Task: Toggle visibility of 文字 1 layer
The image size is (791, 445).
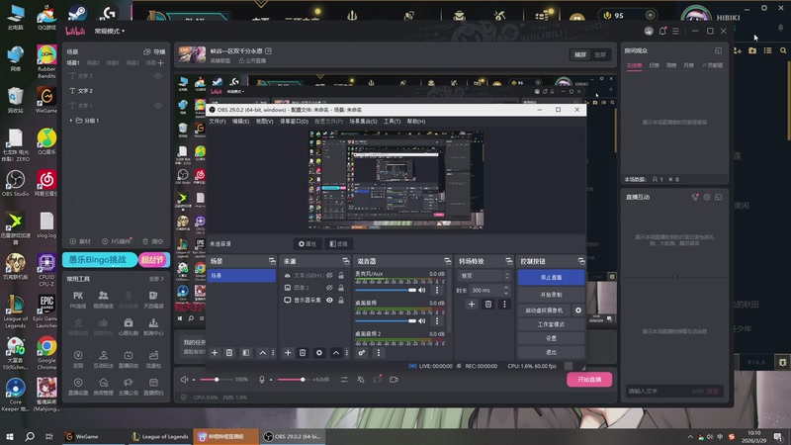Action: click(x=158, y=106)
